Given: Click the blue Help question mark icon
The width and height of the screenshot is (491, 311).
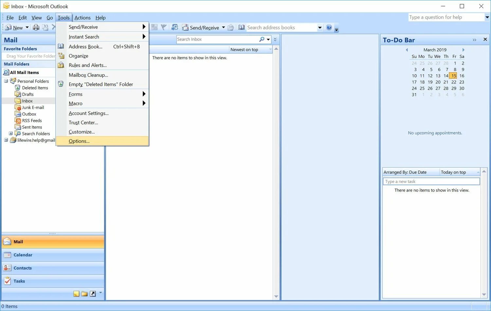Looking at the screenshot, I should tap(329, 27).
